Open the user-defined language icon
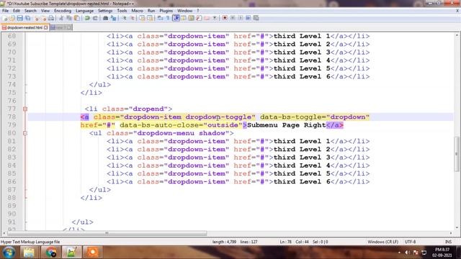The height and width of the screenshot is (259, 461). [184, 18]
